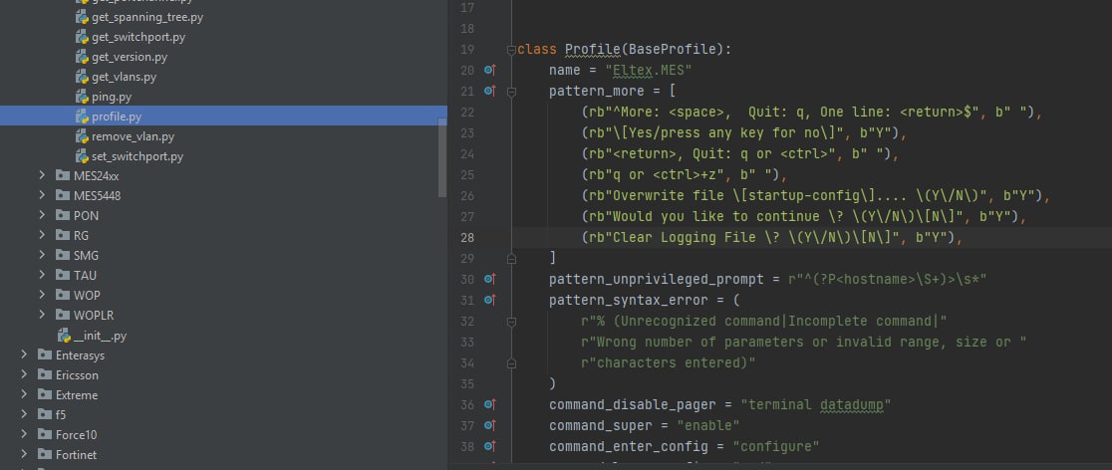Image resolution: width=1112 pixels, height=470 pixels.
Task: Expand the Fortinet folder arrow
Action: [x=24, y=454]
